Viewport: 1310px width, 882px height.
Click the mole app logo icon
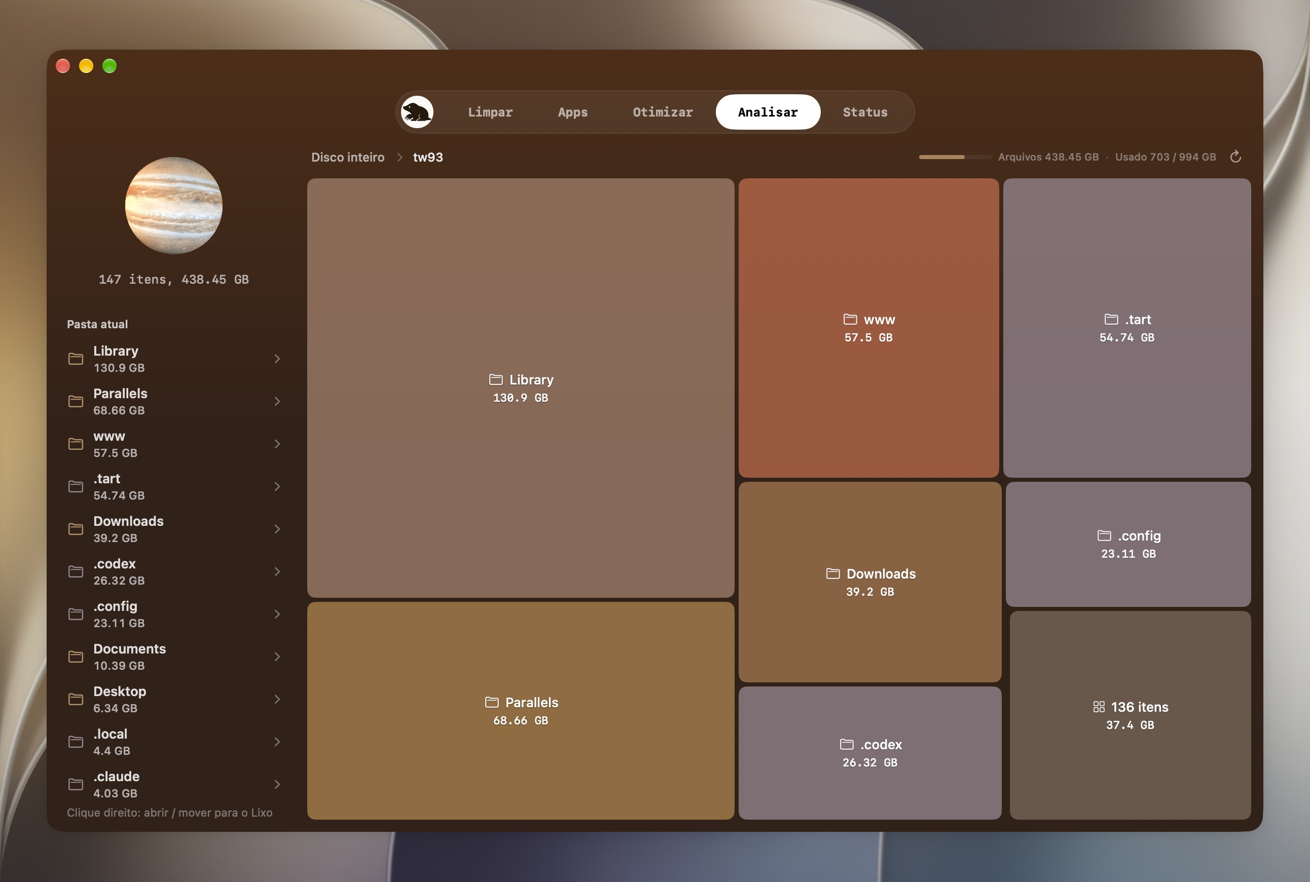tap(417, 112)
